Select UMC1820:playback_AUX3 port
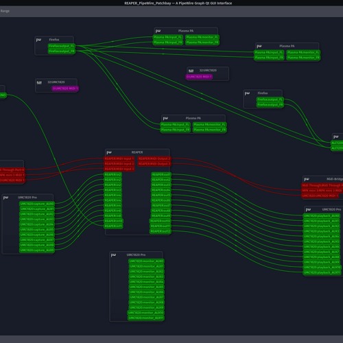Image resolution: width=343 pixels, height=343 pixels. pos(322,231)
